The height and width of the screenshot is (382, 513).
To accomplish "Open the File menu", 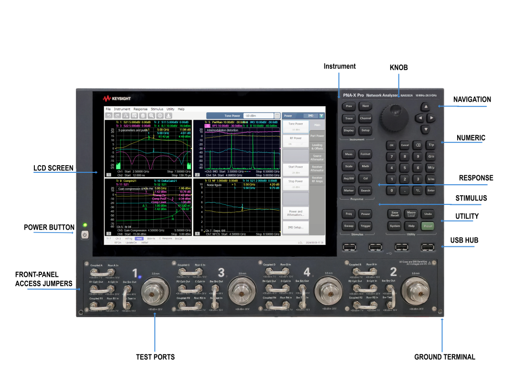I will (108, 109).
